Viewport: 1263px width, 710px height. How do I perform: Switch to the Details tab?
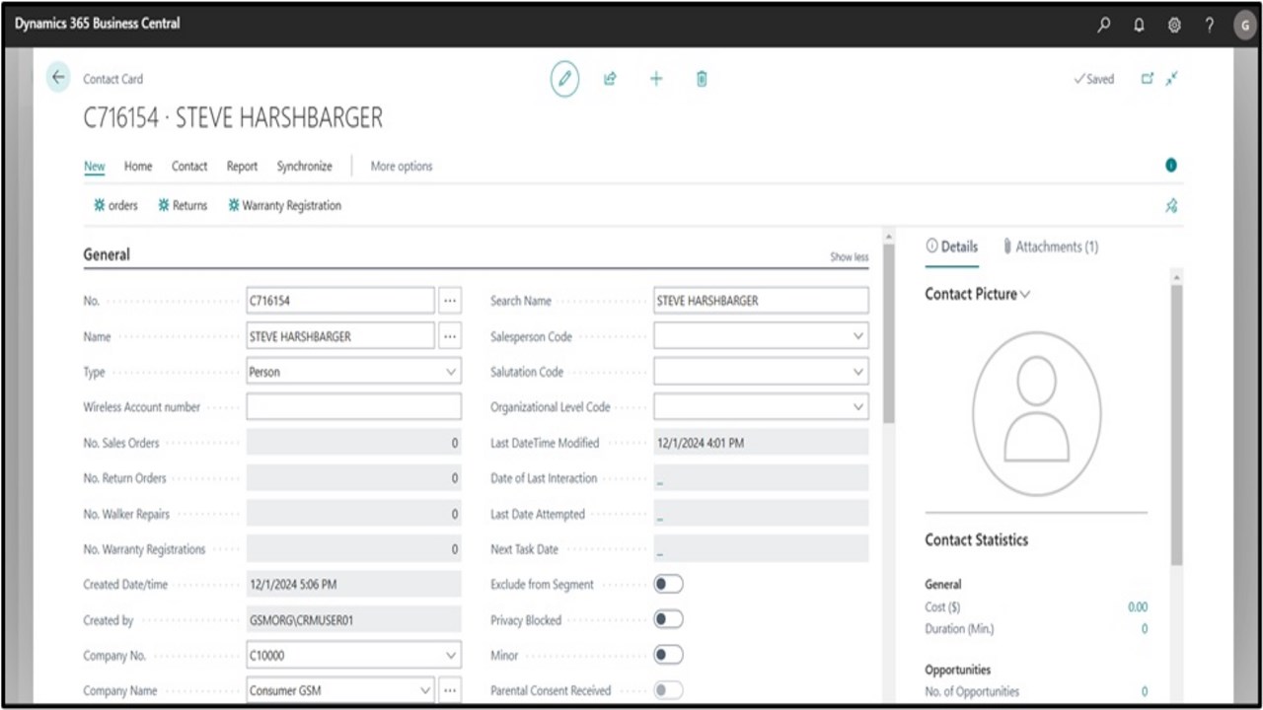tap(952, 247)
